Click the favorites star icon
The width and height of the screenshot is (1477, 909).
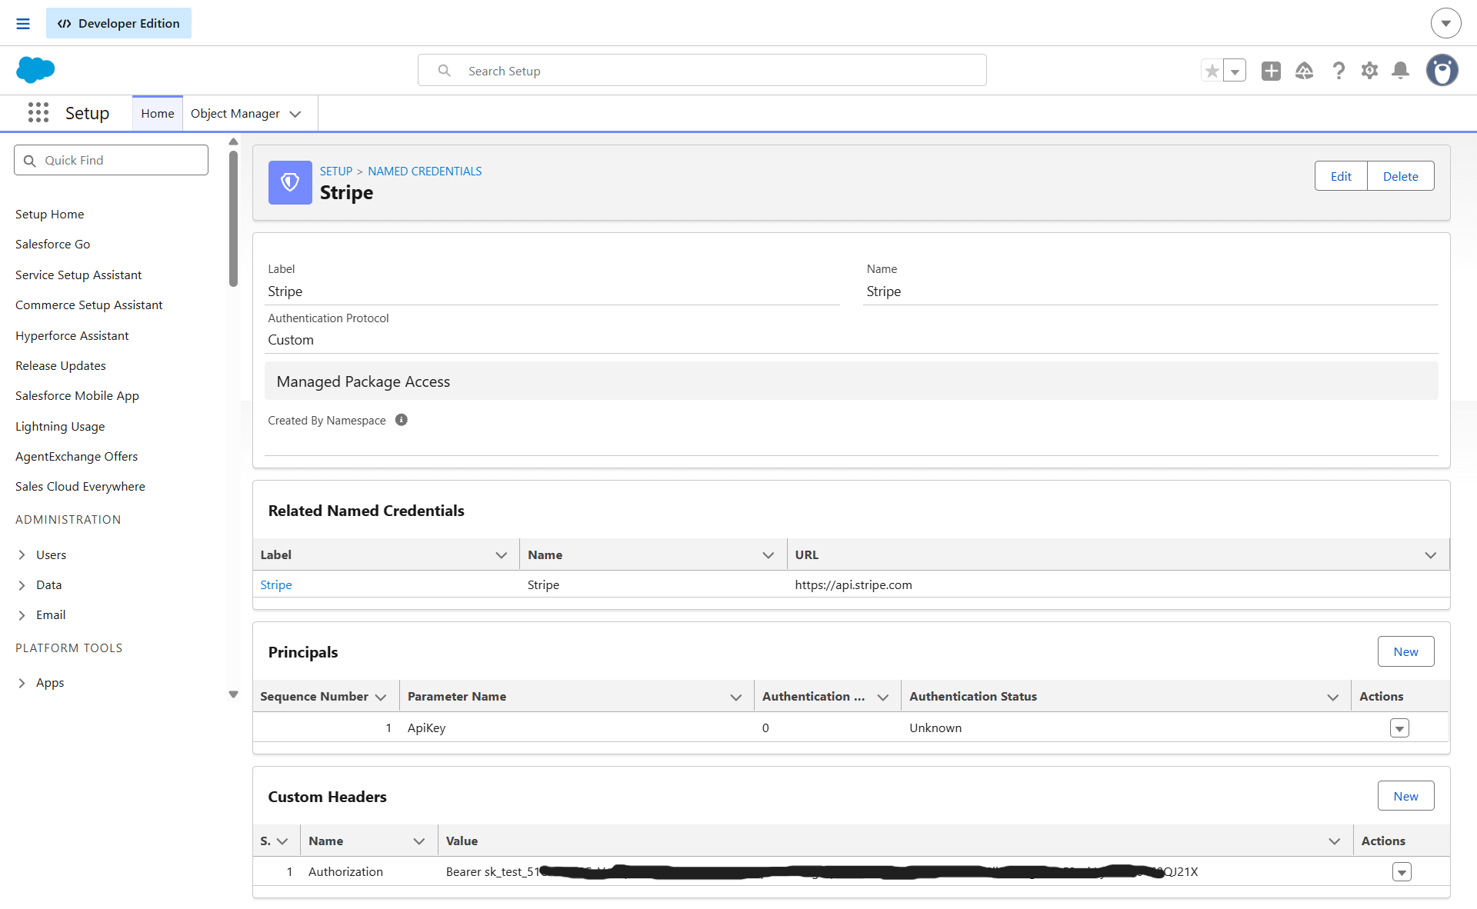pos(1212,71)
